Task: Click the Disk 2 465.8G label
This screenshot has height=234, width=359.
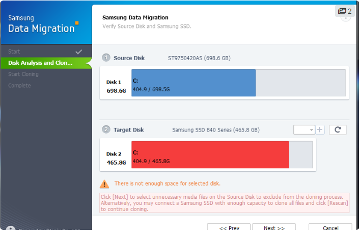Action: (x=116, y=158)
